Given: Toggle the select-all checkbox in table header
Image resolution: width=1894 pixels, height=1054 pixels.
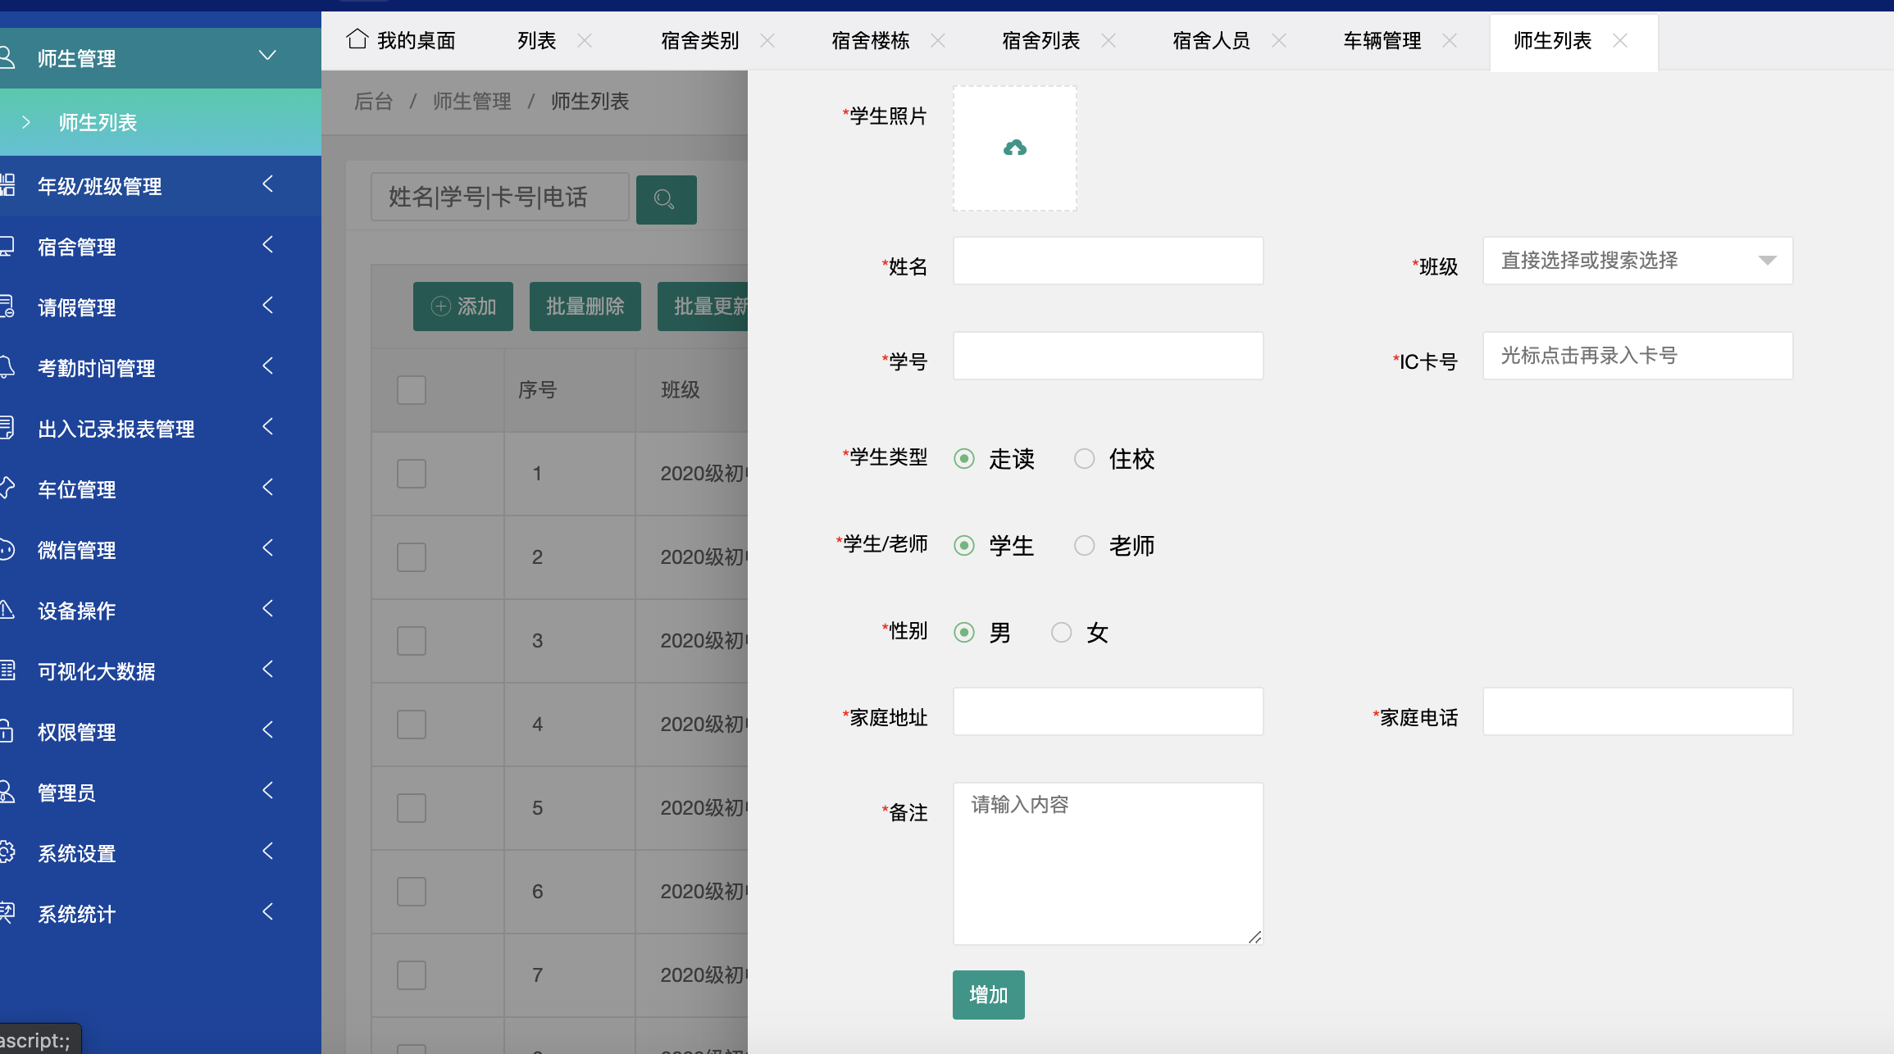Looking at the screenshot, I should pos(412,390).
